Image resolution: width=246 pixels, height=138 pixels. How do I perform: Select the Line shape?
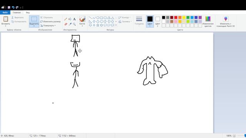[90, 18]
